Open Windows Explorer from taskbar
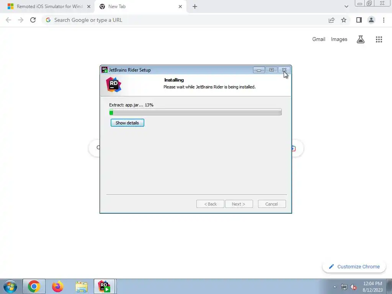 point(82,286)
